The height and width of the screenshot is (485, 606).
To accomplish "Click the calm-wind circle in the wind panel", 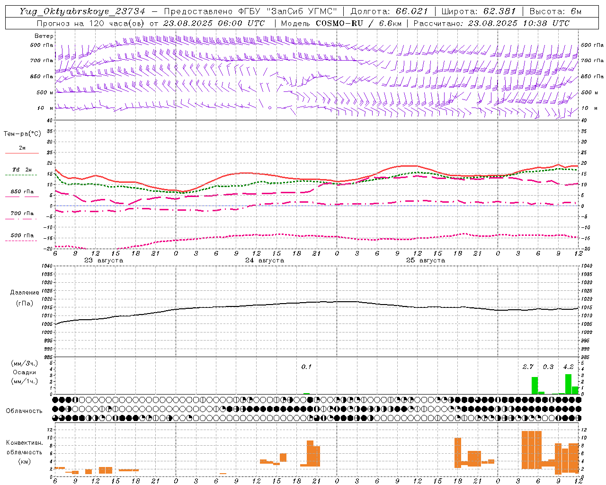I will tap(270, 108).
